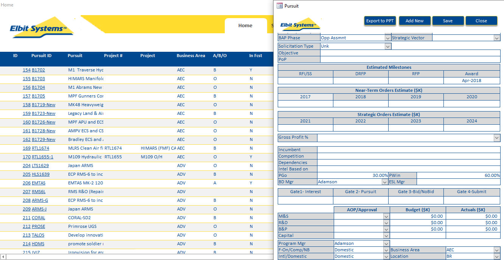The image size is (504, 260).
Task: Click the Add New button
Action: [x=415, y=21]
